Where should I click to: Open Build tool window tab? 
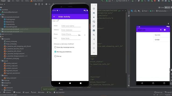click(x=34, y=92)
